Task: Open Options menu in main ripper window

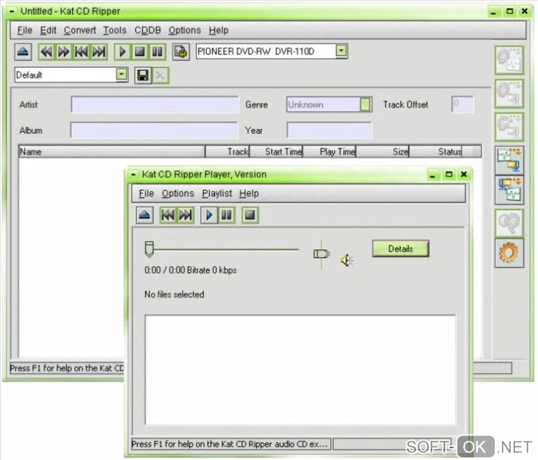Action: [185, 30]
